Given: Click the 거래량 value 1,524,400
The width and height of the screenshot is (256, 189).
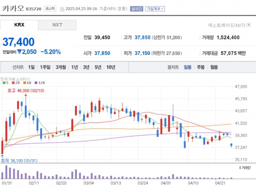Looking at the screenshot, I should pyautogui.click(x=228, y=37).
